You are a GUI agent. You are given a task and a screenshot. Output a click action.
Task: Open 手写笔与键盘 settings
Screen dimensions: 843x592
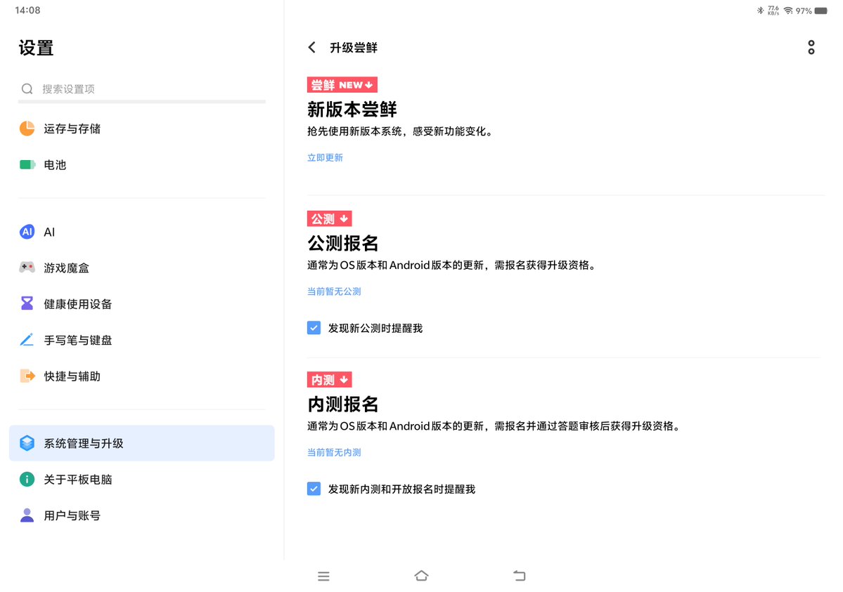(142, 339)
